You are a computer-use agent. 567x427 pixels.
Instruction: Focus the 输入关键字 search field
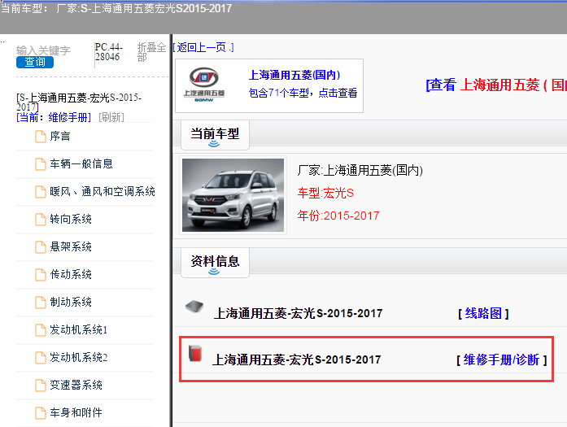(x=43, y=50)
